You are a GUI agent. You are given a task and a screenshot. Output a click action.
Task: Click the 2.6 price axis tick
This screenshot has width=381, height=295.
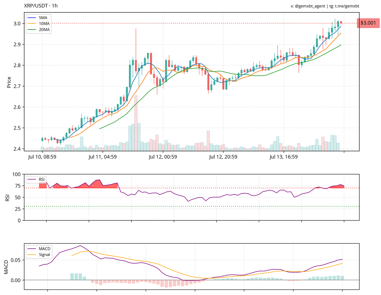tap(17, 107)
